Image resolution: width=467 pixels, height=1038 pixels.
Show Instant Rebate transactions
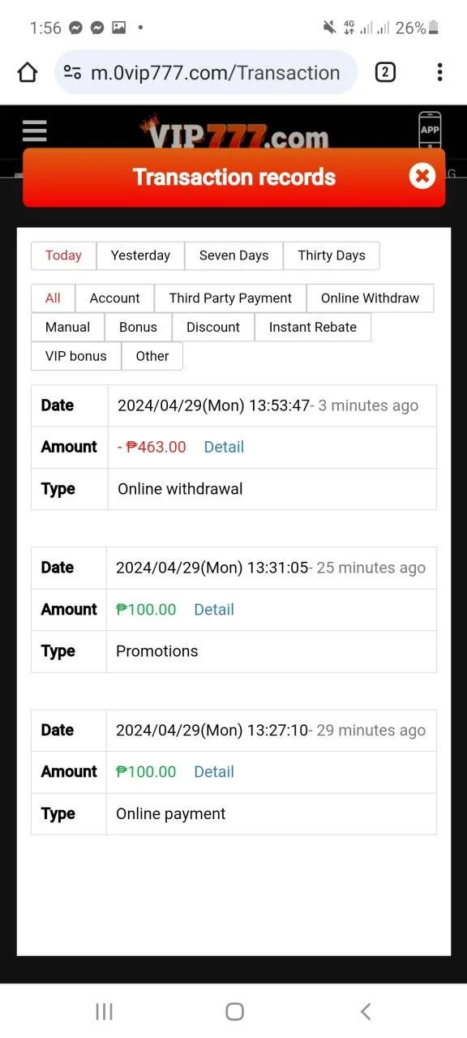(x=313, y=327)
